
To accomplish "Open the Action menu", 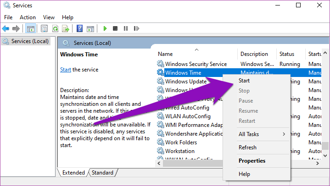I will click(x=28, y=17).
